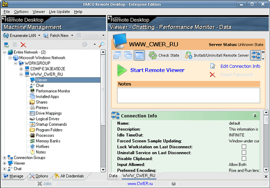This screenshot has height=188, width=270.
Task: Click the Startup Commands icon
Action: 32,124
